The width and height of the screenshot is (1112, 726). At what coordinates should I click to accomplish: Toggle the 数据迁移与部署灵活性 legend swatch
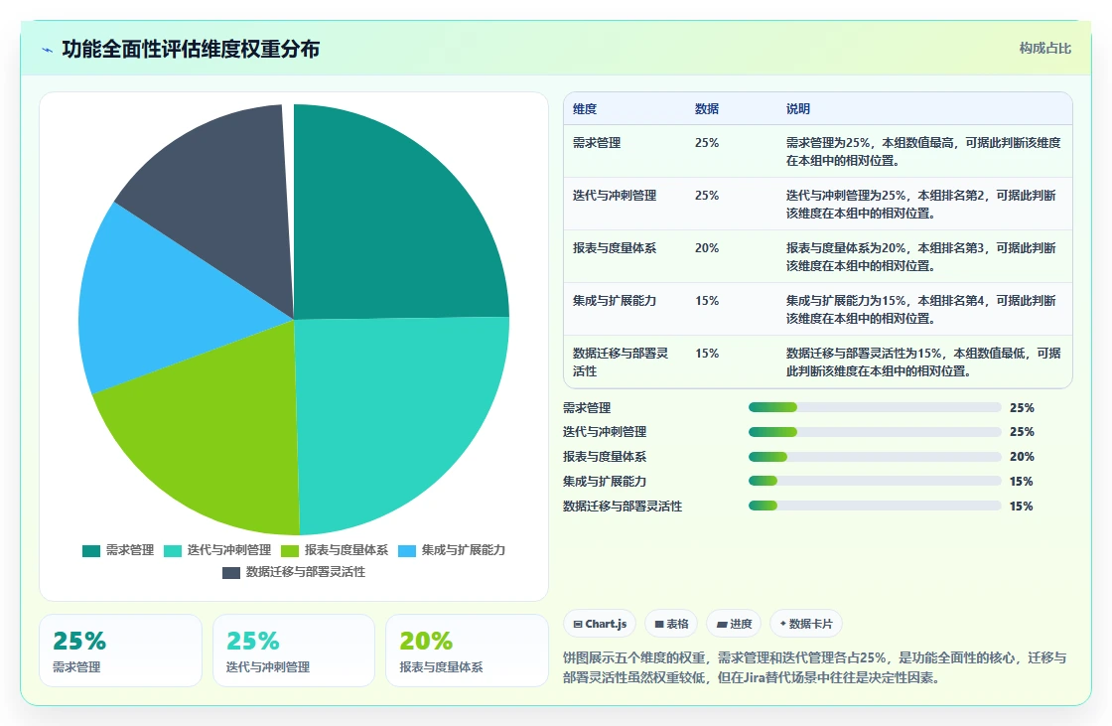click(x=231, y=573)
